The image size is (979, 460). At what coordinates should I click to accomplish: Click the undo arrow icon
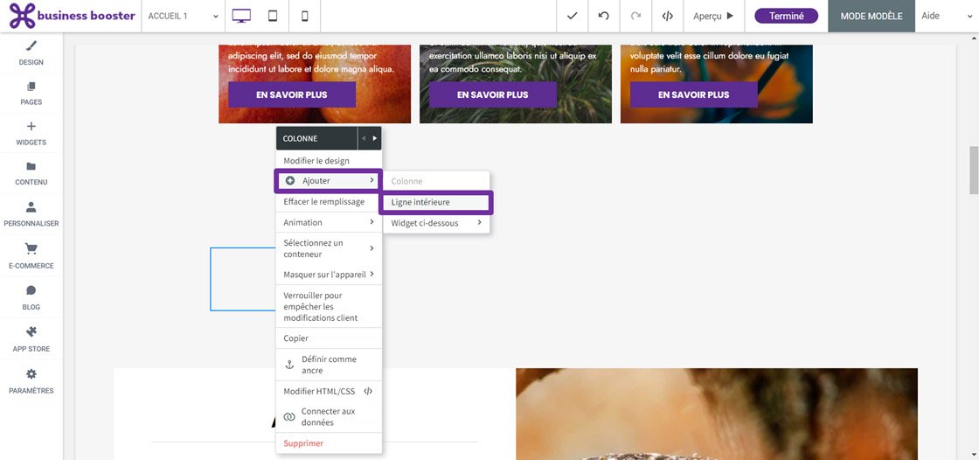(603, 16)
